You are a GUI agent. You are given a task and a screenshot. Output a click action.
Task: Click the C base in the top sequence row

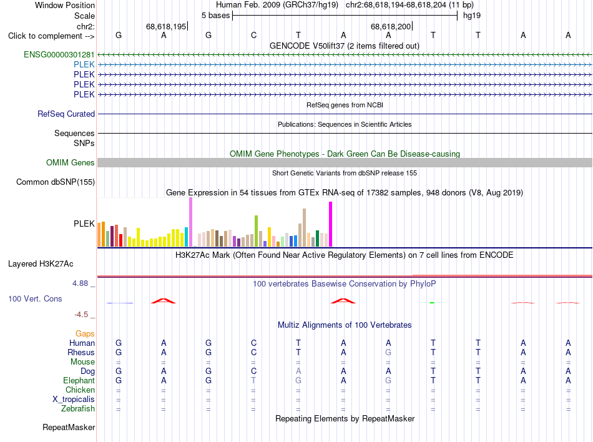click(254, 35)
